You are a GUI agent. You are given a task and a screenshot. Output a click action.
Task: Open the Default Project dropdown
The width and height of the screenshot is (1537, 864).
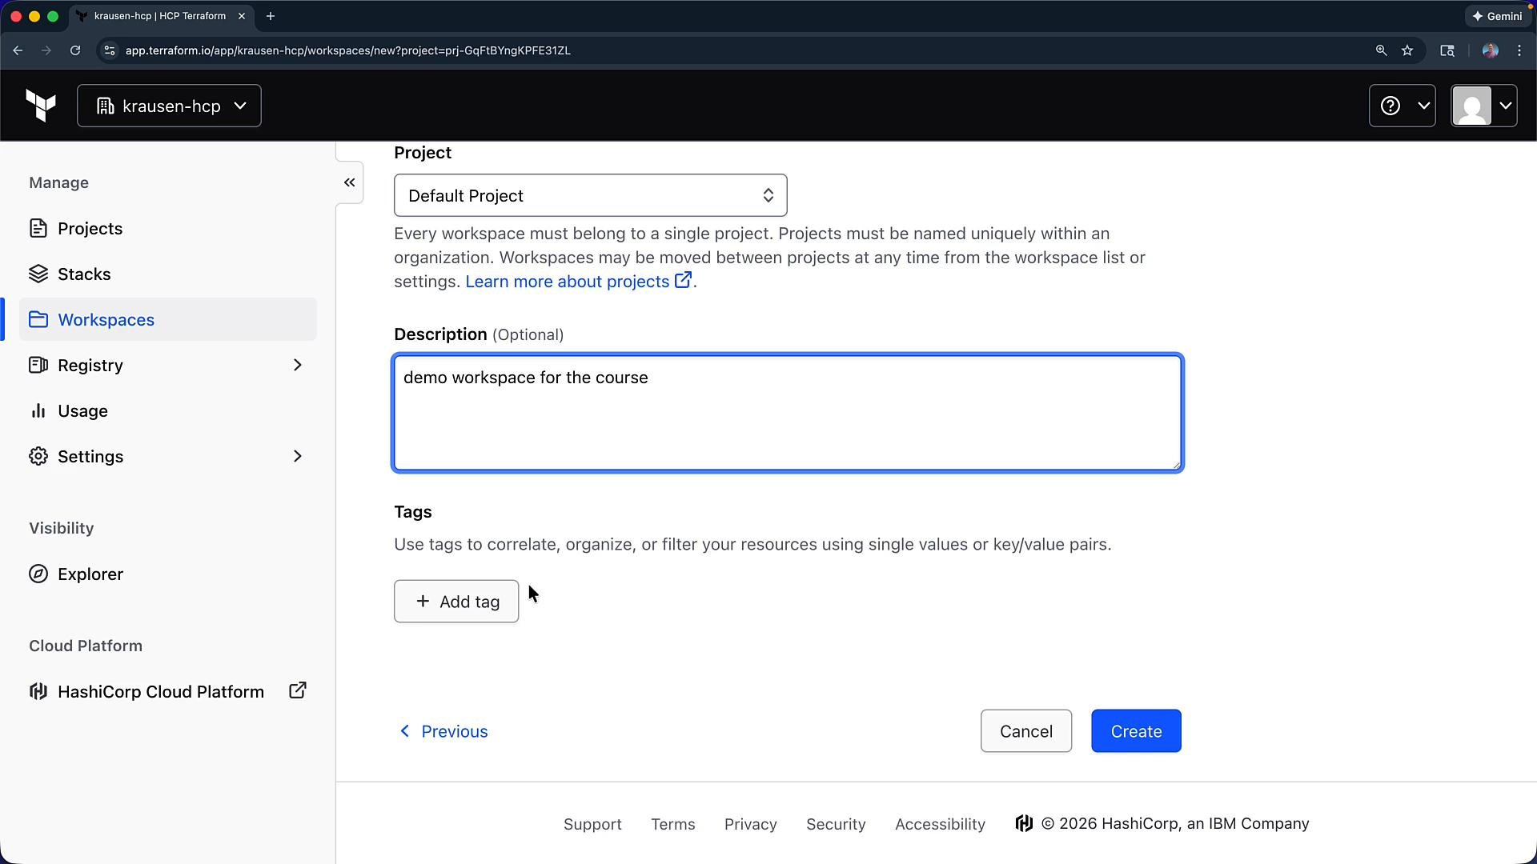[591, 195]
